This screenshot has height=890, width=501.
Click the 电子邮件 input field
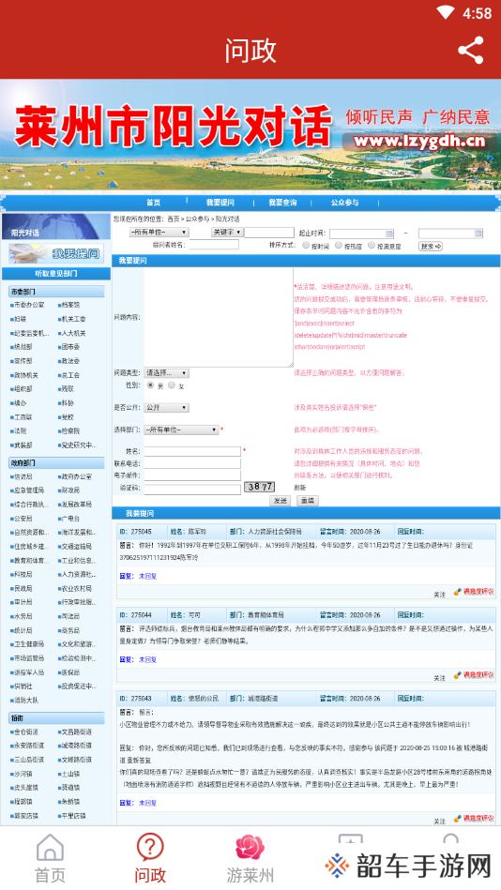[192, 475]
